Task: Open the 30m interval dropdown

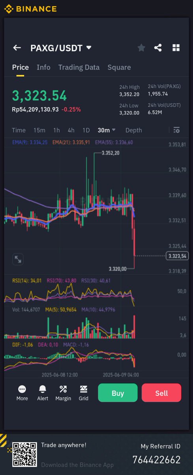Action: click(x=107, y=130)
